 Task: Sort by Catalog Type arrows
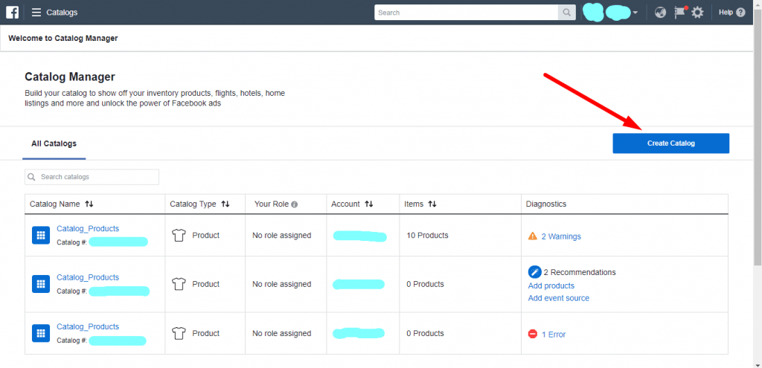point(225,204)
